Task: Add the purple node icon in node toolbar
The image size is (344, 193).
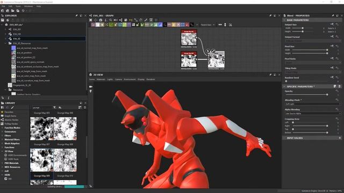Action: point(129,25)
